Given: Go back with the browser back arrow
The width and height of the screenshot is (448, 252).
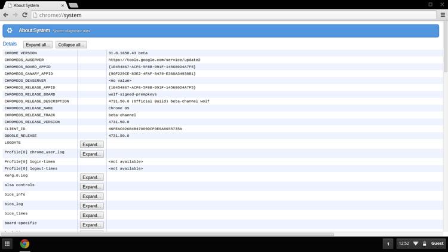Looking at the screenshot, I should tap(6, 15).
